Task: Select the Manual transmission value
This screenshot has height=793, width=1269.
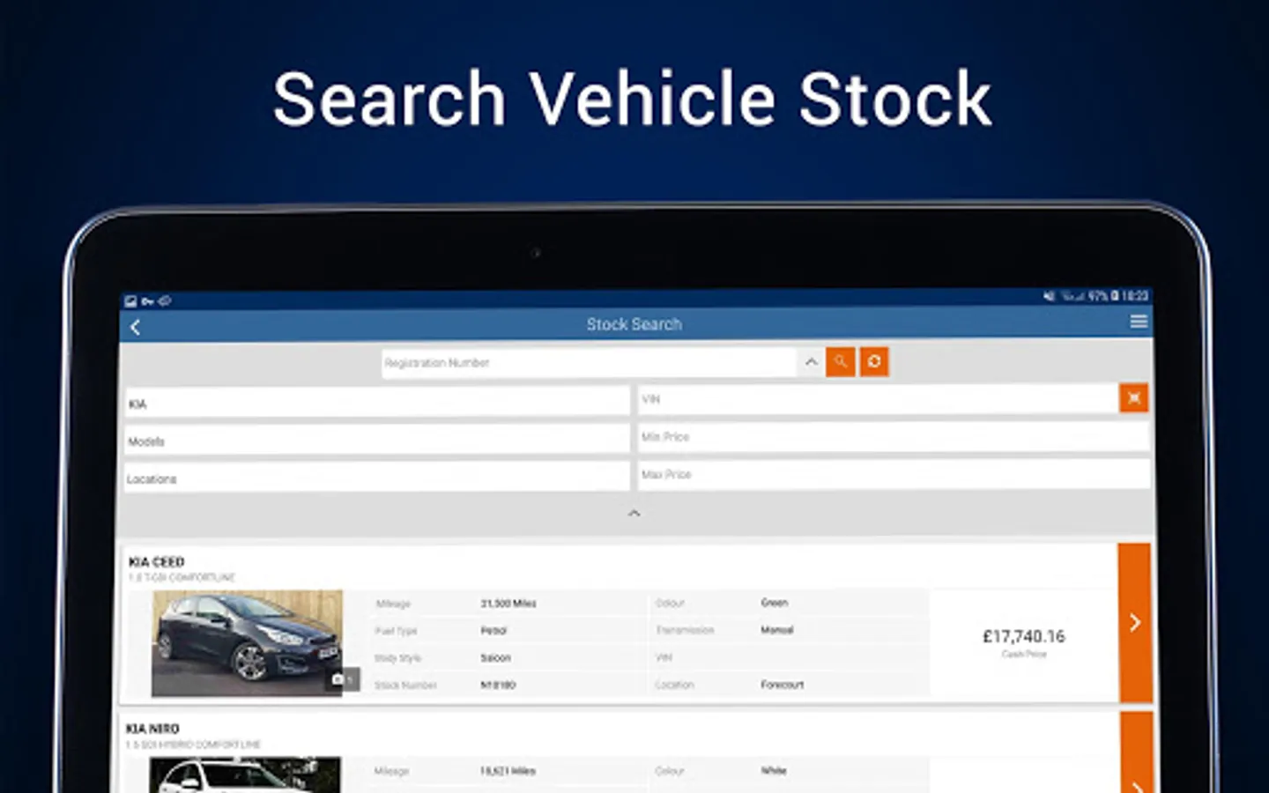Action: coord(777,630)
